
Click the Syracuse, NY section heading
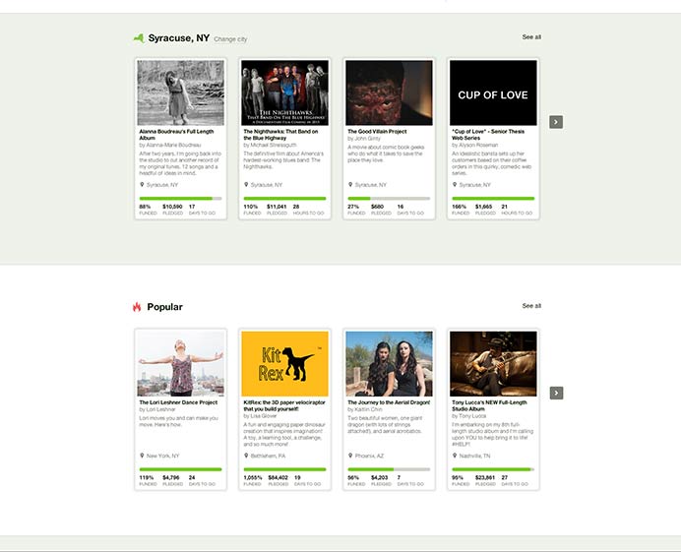[179, 38]
